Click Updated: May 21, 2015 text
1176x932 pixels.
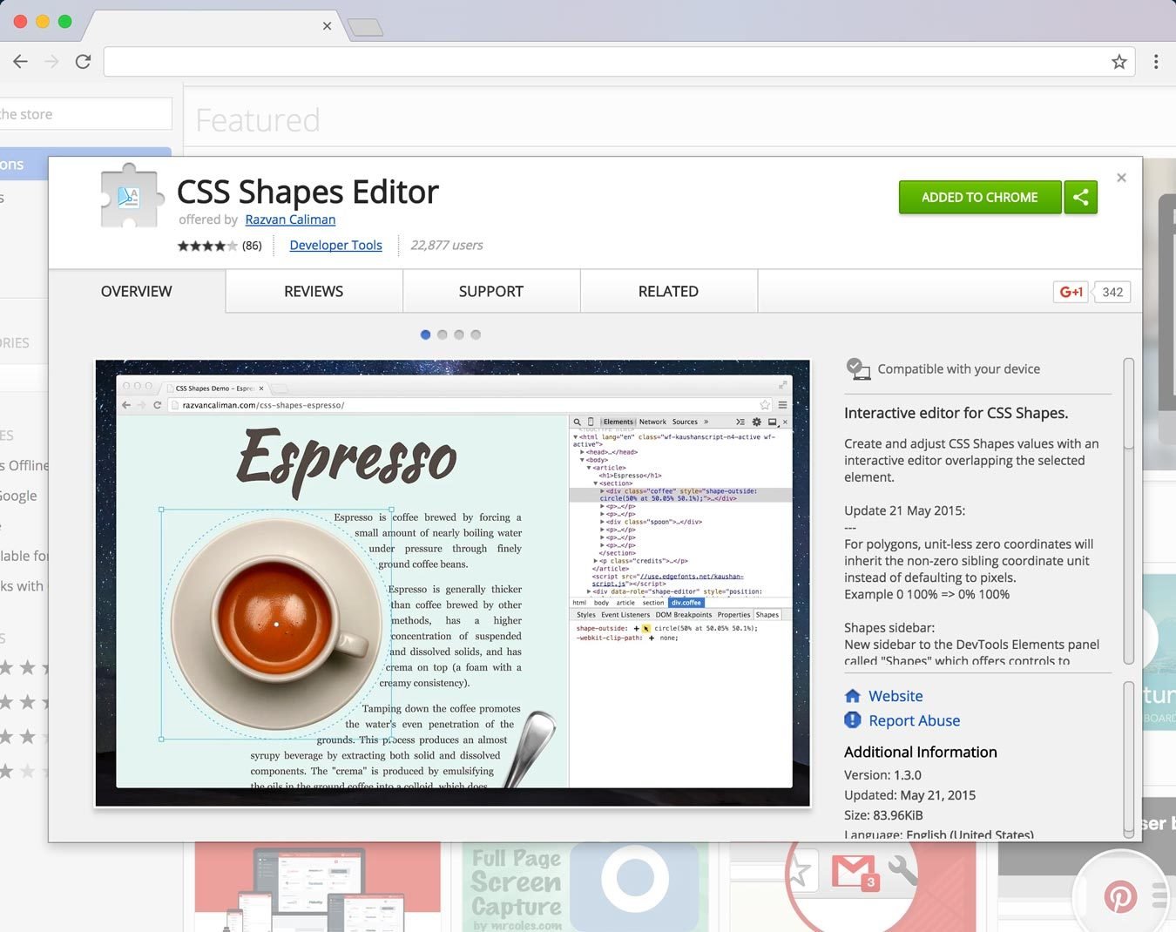coord(909,795)
